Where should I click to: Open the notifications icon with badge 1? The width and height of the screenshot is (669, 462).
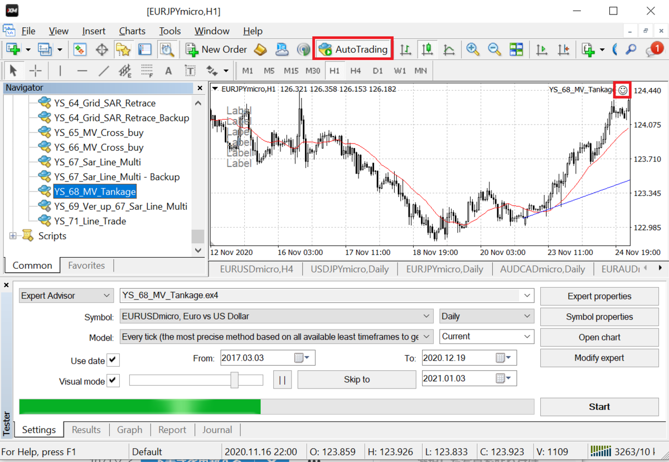[x=654, y=50]
